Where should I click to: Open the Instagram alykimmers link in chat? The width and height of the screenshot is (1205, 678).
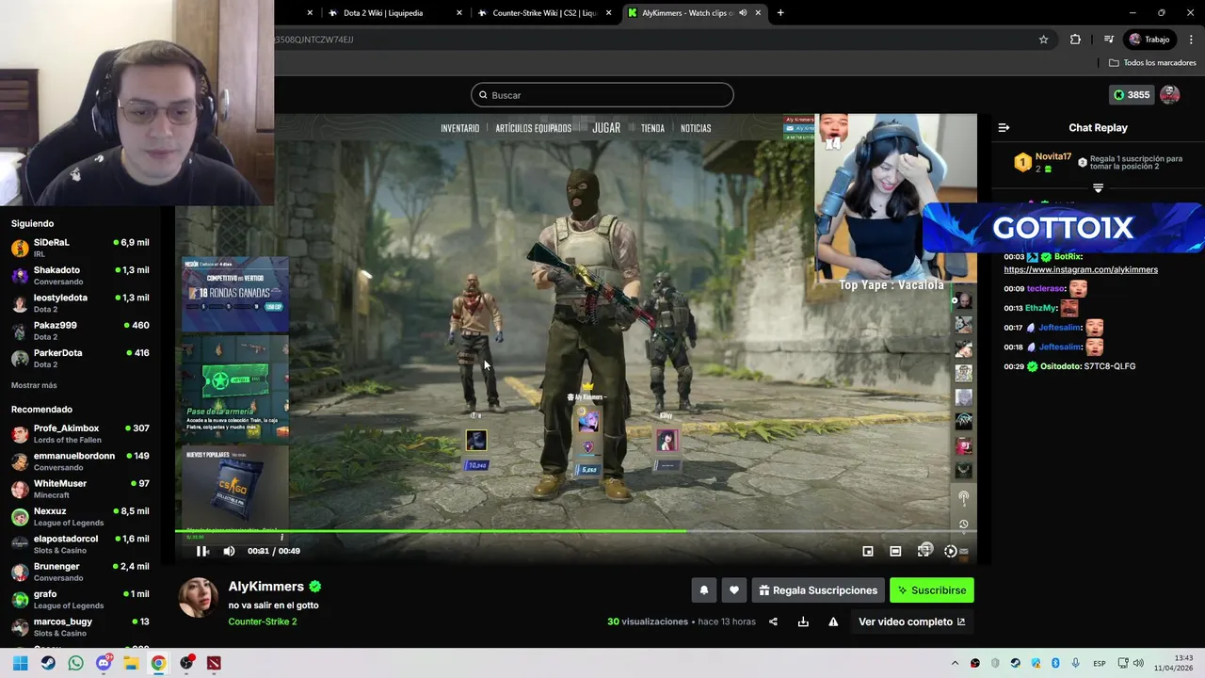(1081, 269)
